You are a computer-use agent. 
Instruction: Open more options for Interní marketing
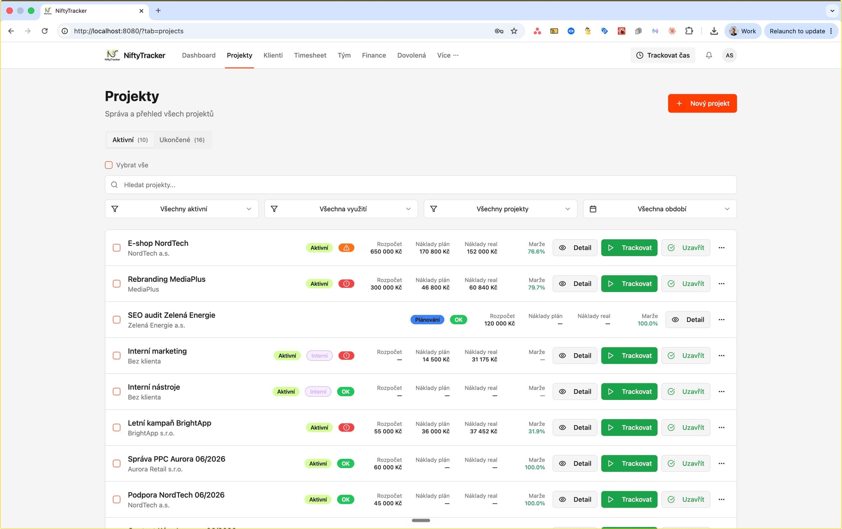pos(722,356)
